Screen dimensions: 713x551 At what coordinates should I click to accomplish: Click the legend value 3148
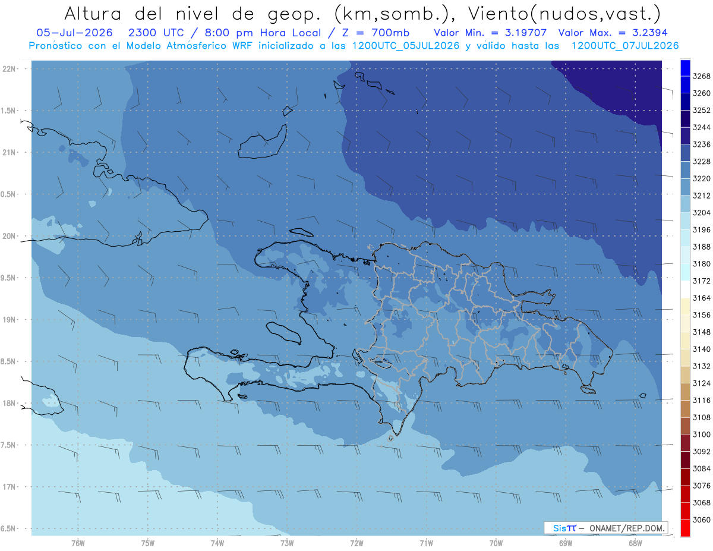(x=702, y=332)
